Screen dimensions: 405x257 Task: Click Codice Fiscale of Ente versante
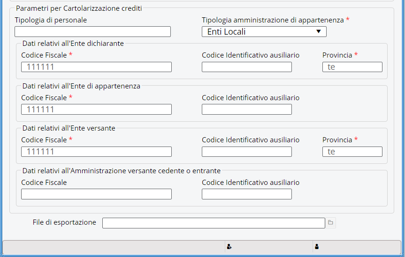click(96, 152)
